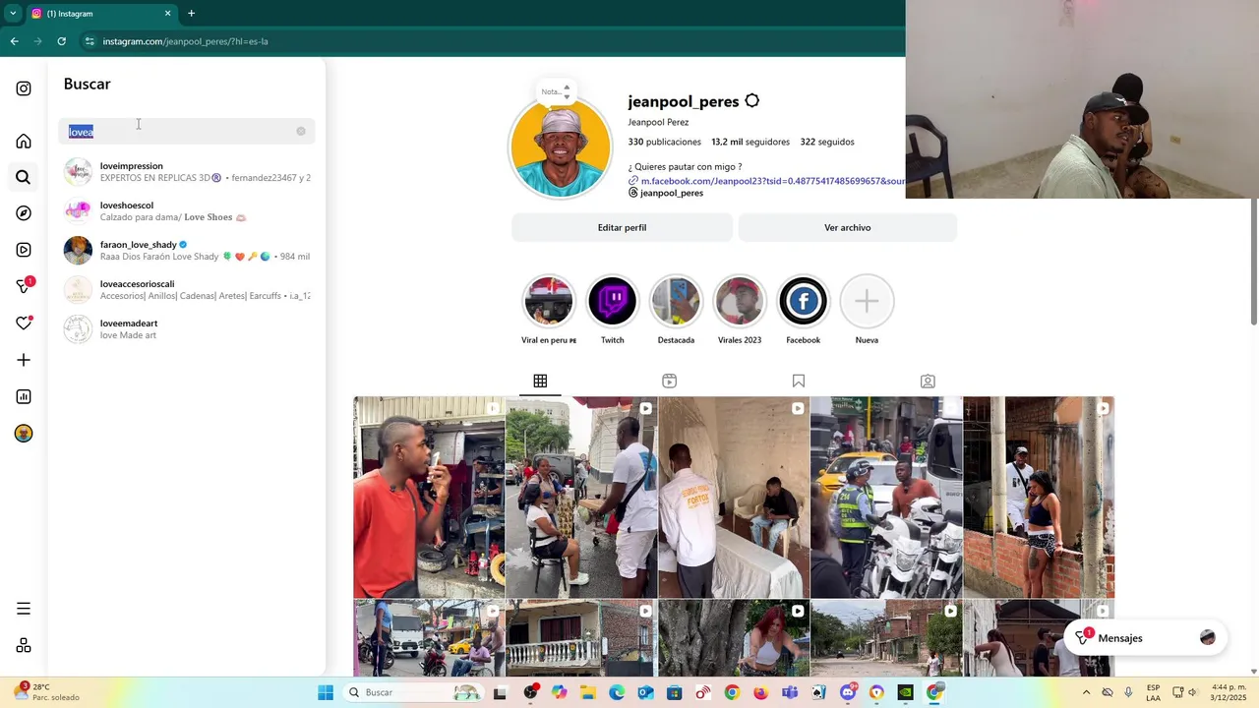The image size is (1259, 708).
Task: Reload the Instagram page
Action: (61, 41)
